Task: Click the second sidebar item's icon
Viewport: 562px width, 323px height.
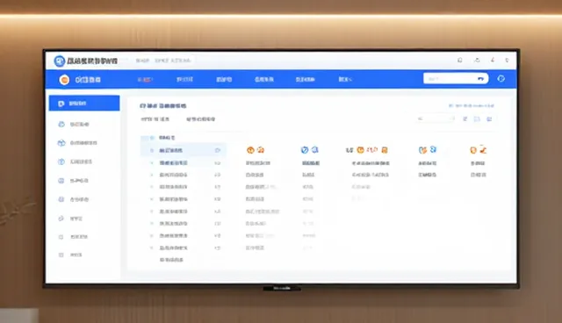Action: coord(61,124)
